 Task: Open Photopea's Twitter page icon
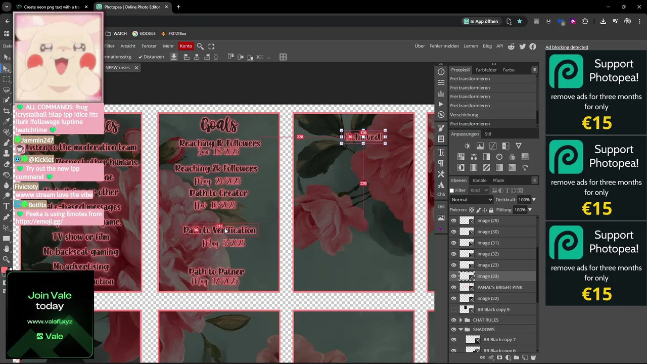coord(522,47)
